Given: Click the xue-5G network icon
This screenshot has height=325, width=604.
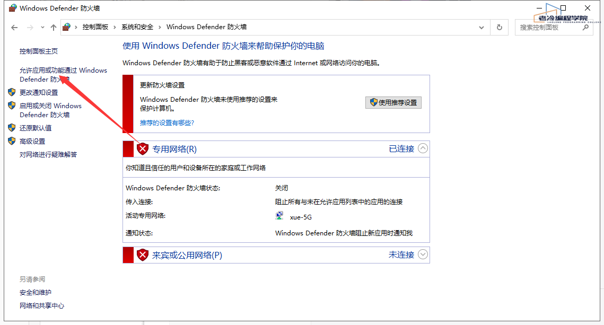Looking at the screenshot, I should [x=279, y=216].
